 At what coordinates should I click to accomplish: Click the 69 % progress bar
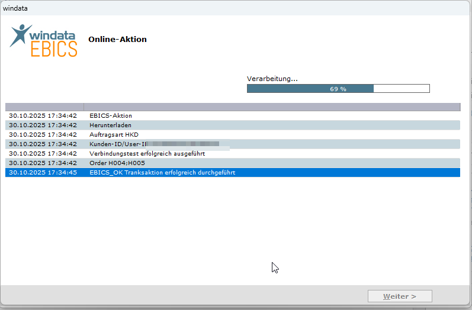(x=338, y=88)
